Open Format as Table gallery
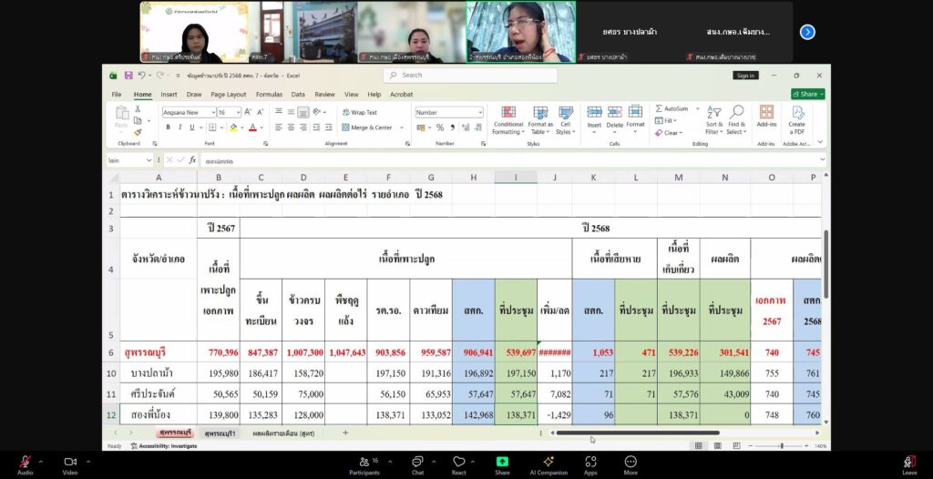Image resolution: width=933 pixels, height=479 pixels. pyautogui.click(x=540, y=113)
